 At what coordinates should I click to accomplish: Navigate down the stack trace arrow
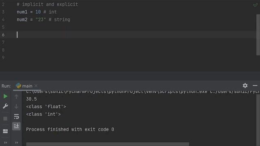click(x=16, y=106)
